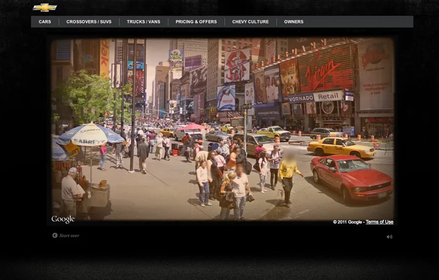Click the Times Square street view image
The width and height of the screenshot is (439, 280).
coord(222,130)
